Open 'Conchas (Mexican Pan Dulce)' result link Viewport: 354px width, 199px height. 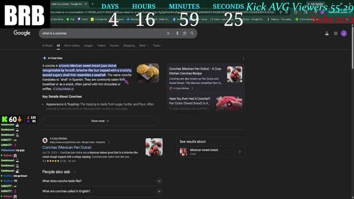[x=67, y=148]
